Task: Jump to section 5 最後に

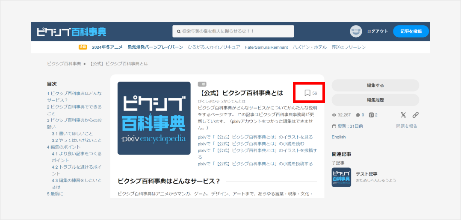Action: (x=55, y=194)
